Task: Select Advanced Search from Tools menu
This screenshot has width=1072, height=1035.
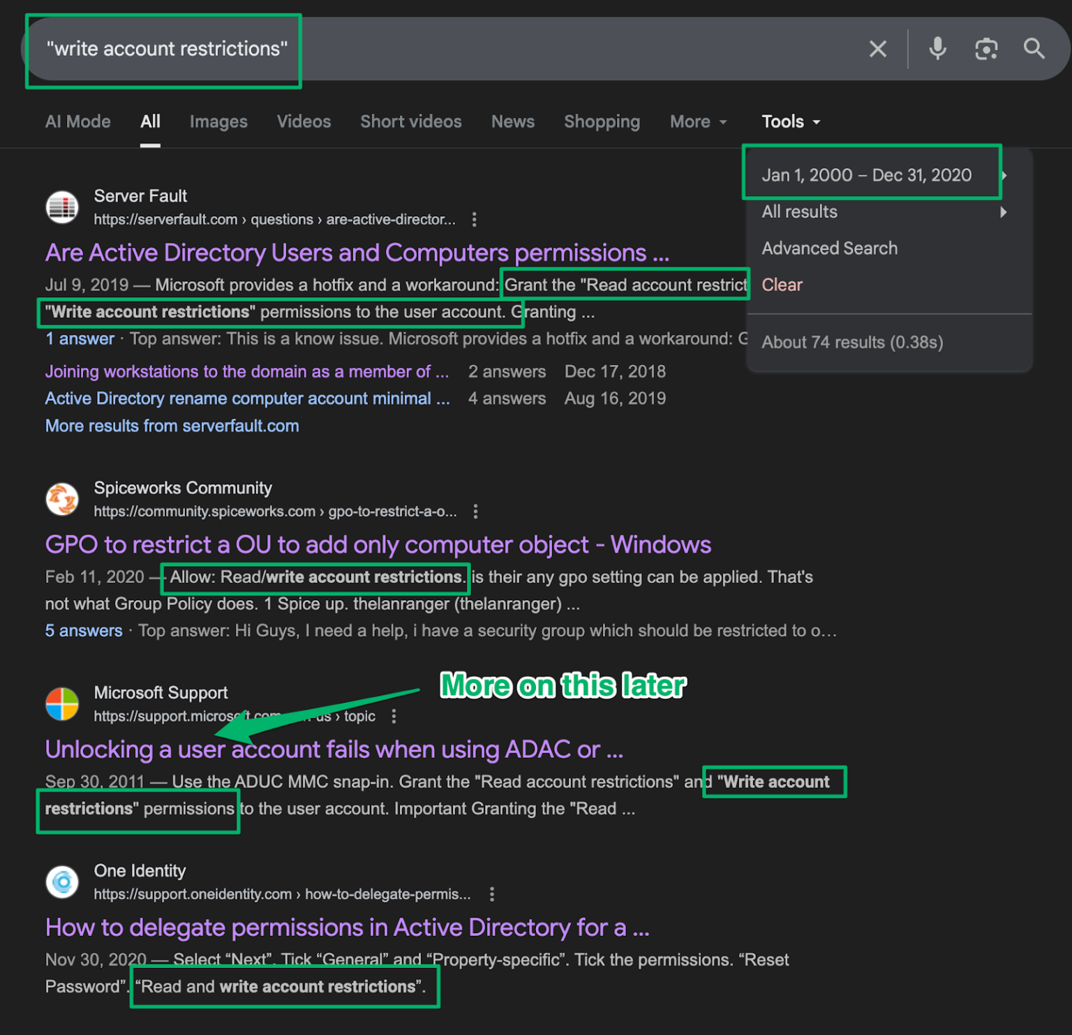Action: (829, 248)
